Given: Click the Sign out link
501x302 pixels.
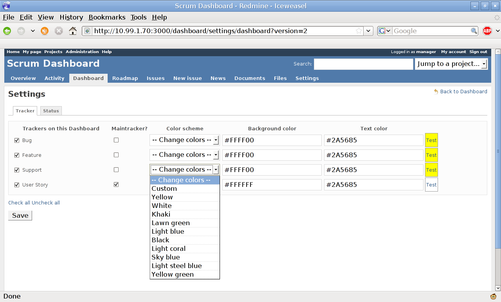Looking at the screenshot, I should pyautogui.click(x=478, y=52).
